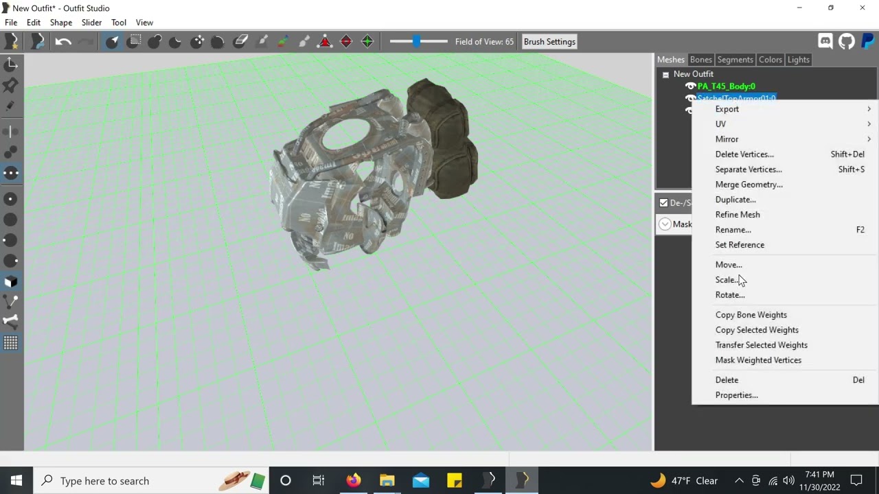Toggle edit connected only two-circle icon
This screenshot has width=879, height=494.
[x=11, y=152]
